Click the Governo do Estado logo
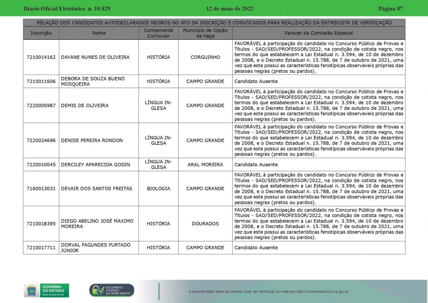 pyautogui.click(x=47, y=290)
